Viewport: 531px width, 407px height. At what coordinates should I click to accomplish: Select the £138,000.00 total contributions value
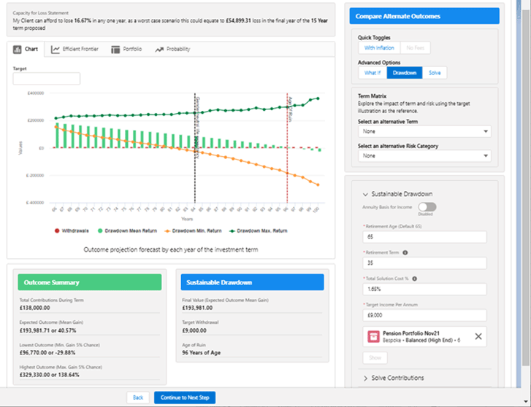(x=34, y=308)
